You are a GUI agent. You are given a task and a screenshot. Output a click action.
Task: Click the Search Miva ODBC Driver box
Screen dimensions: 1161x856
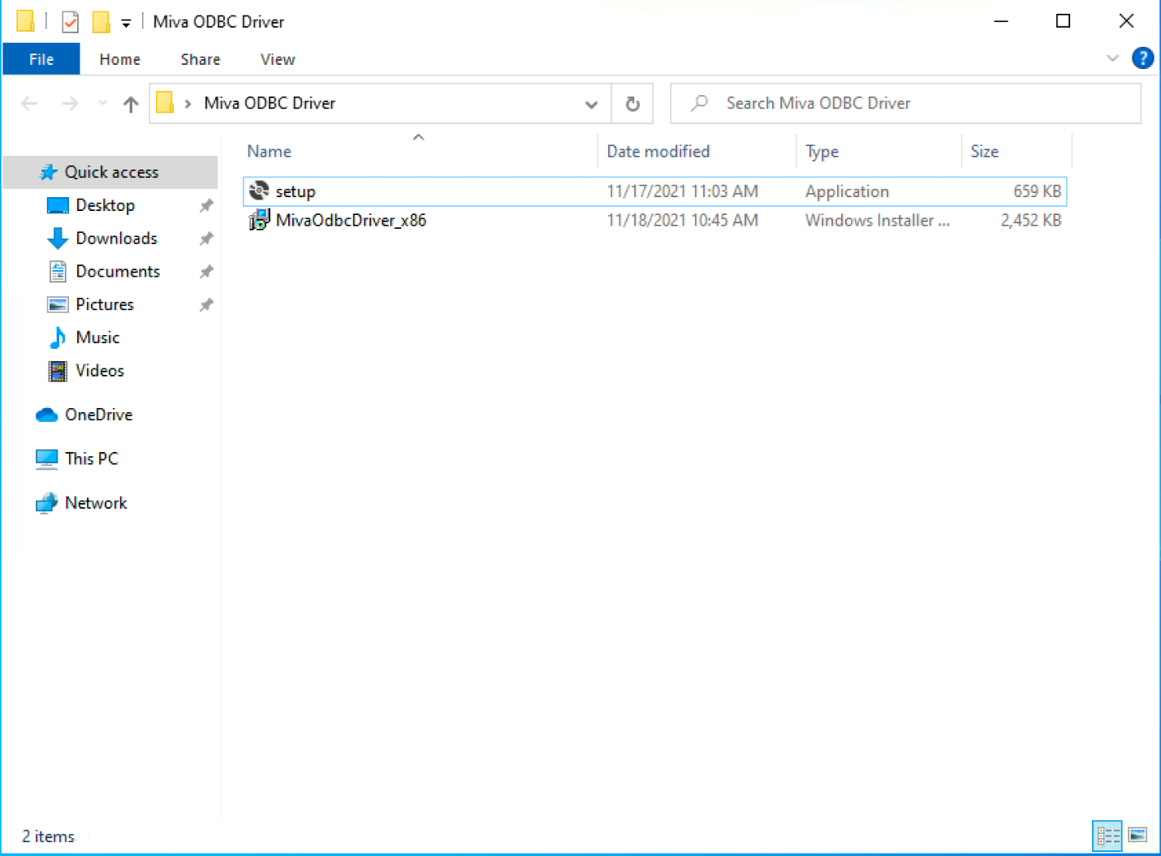pos(905,104)
